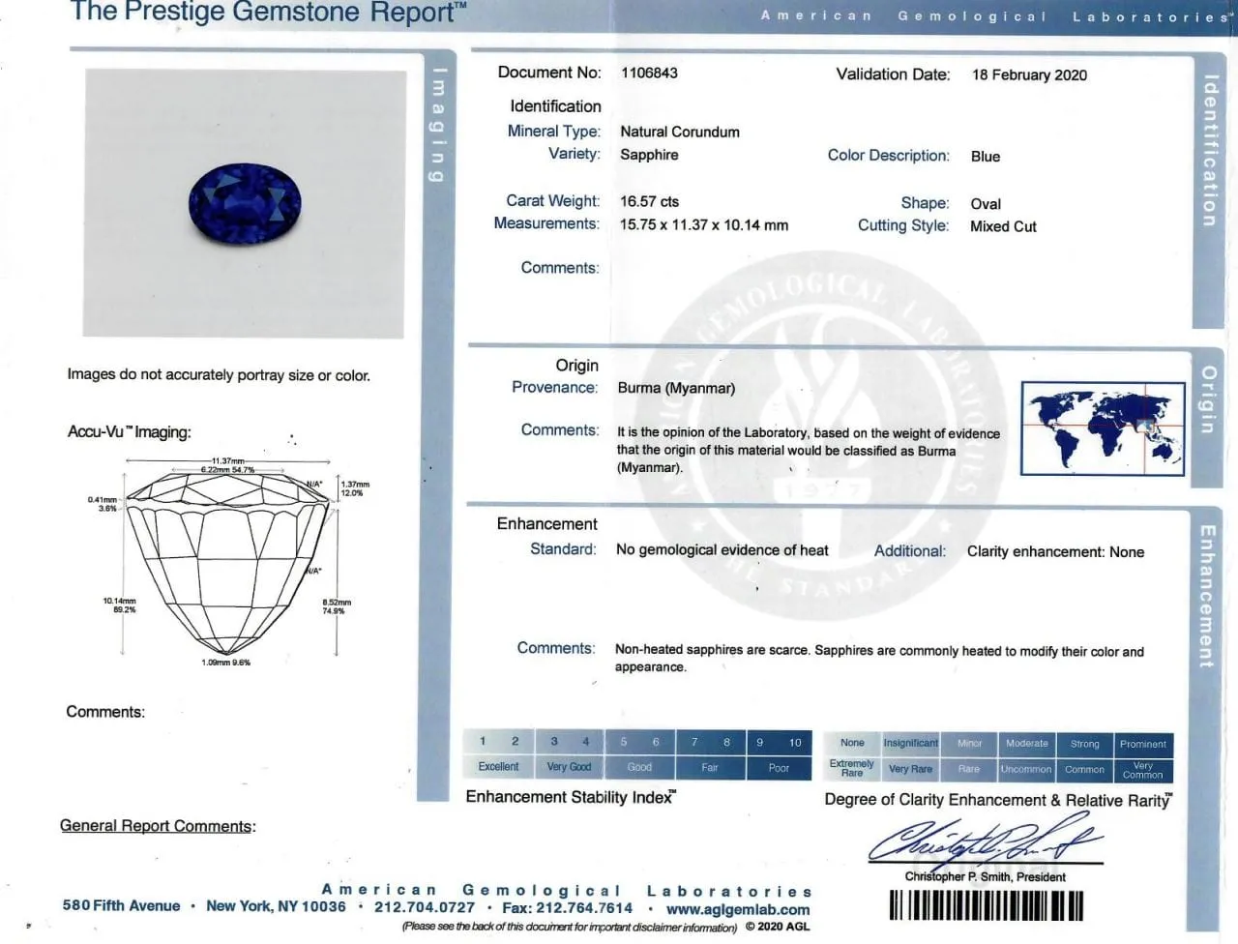Click 'Christopher P. Smith, President'
The width and height of the screenshot is (1238, 944).
[985, 877]
